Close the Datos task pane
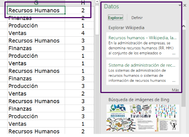 click(x=185, y=5)
